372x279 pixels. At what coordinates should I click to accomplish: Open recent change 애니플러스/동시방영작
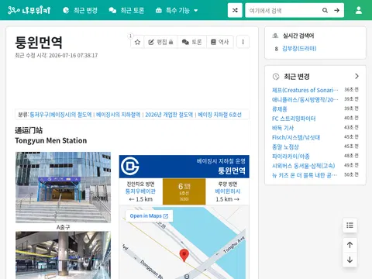pos(305,100)
